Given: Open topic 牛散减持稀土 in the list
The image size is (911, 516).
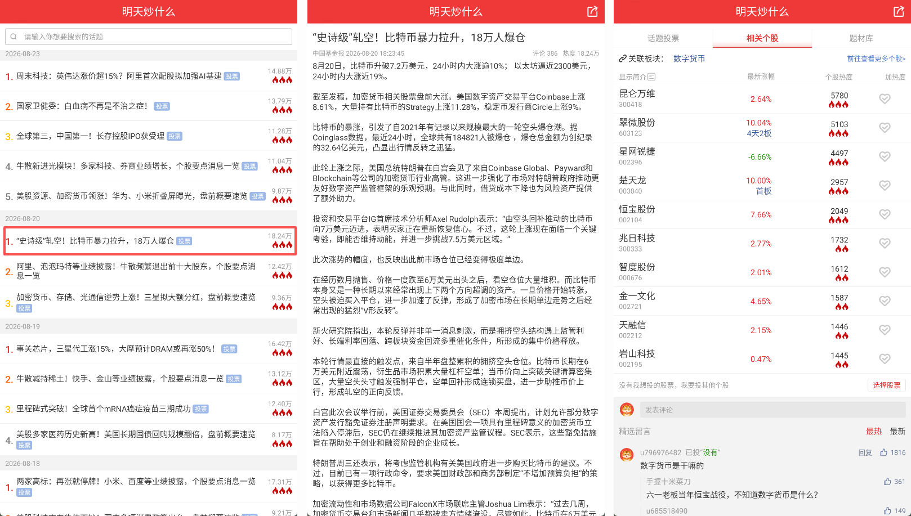Looking at the screenshot, I should click(149, 379).
